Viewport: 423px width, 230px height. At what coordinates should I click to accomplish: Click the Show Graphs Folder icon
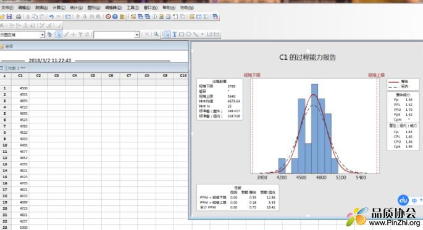pyautogui.click(x=148, y=17)
